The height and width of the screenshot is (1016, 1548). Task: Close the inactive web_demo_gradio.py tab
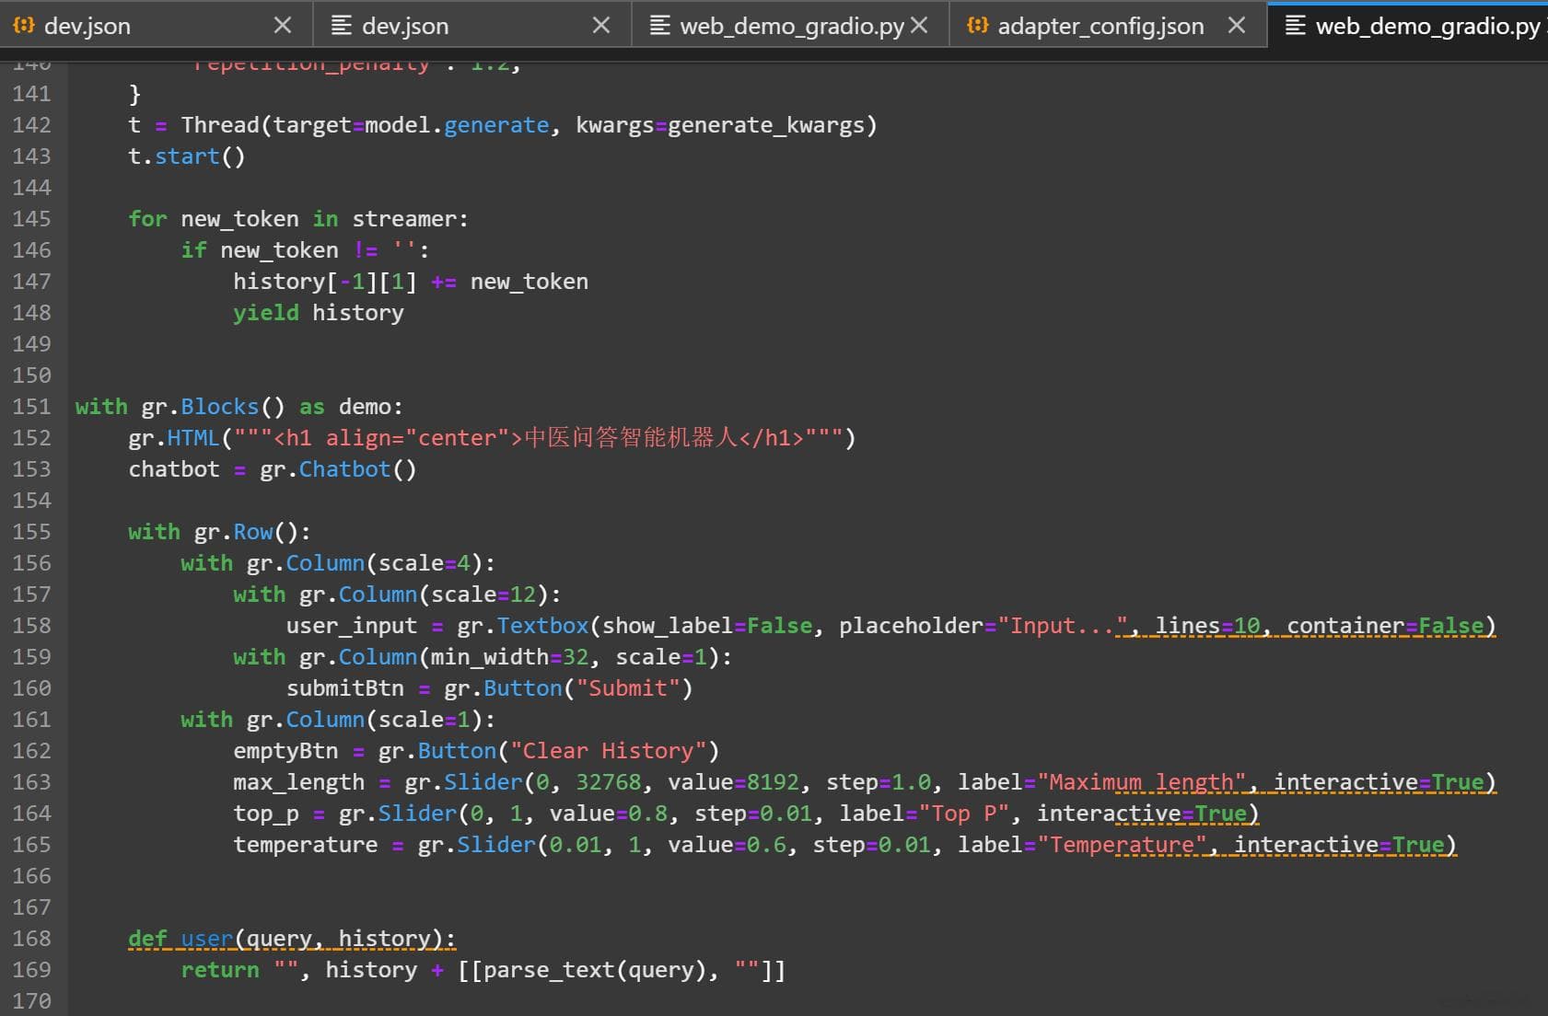[919, 26]
